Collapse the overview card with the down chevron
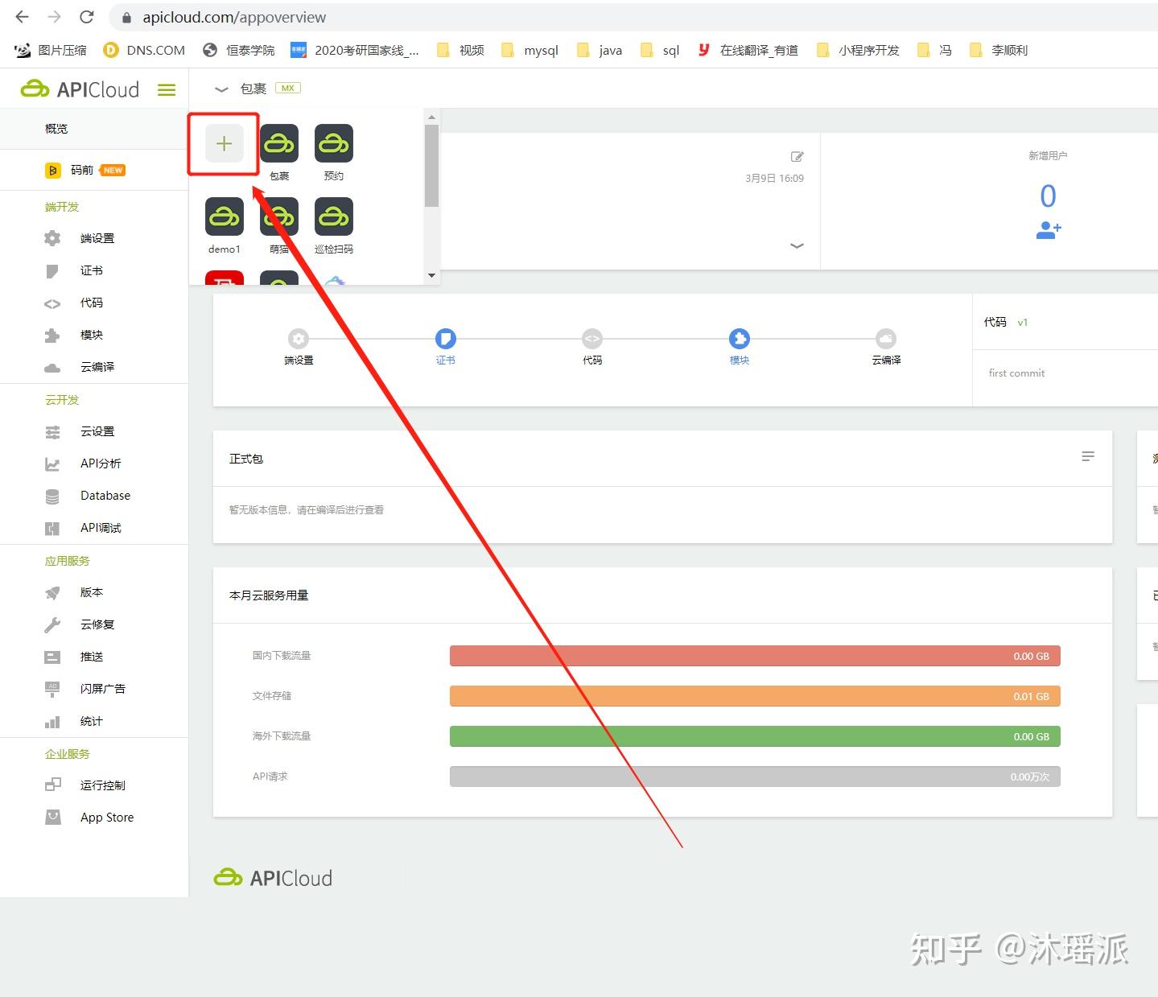The width and height of the screenshot is (1158, 997). (796, 245)
